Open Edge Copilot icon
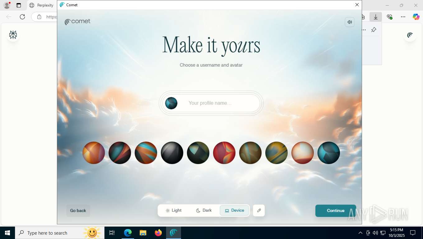This screenshot has width=423, height=239. point(416,17)
